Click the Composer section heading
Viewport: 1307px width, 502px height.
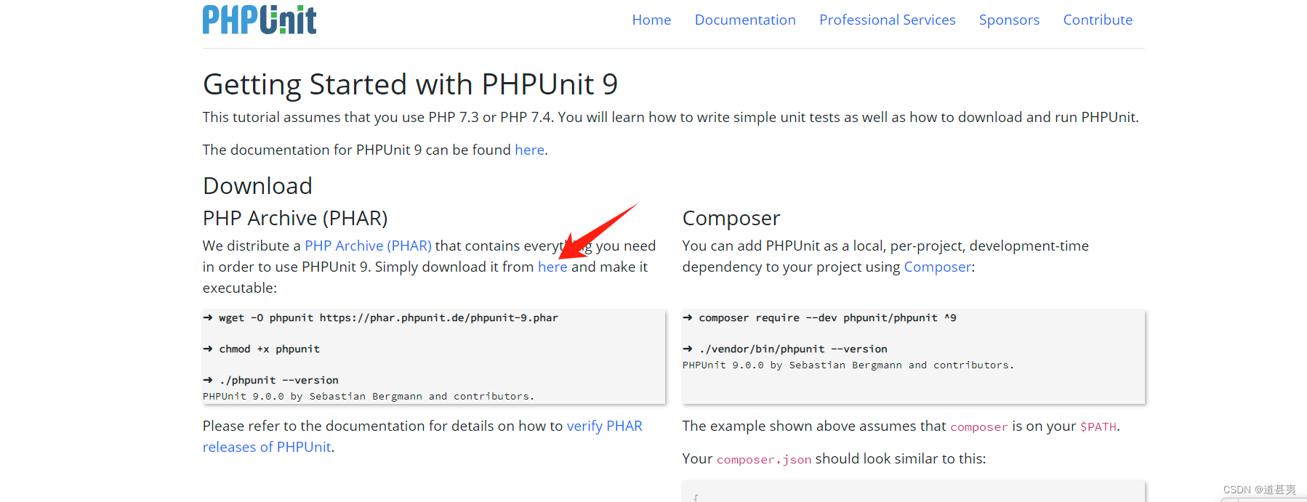(731, 218)
